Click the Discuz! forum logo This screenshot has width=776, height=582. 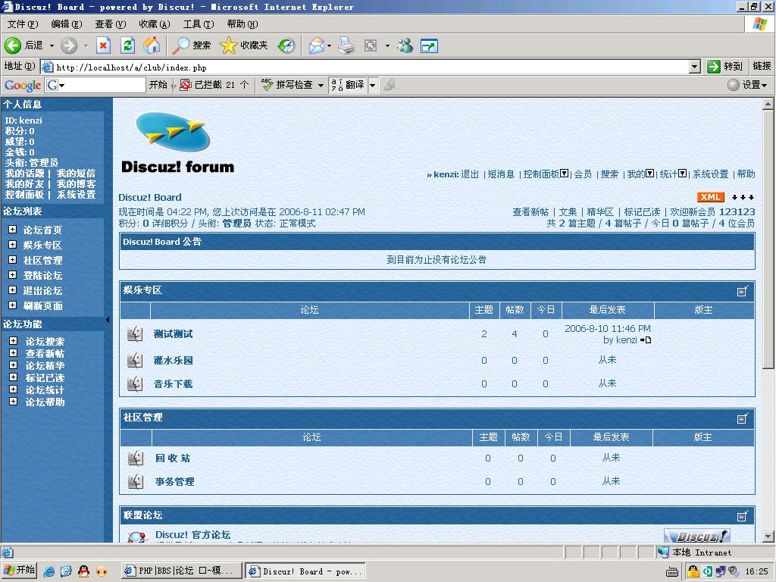pos(177,142)
